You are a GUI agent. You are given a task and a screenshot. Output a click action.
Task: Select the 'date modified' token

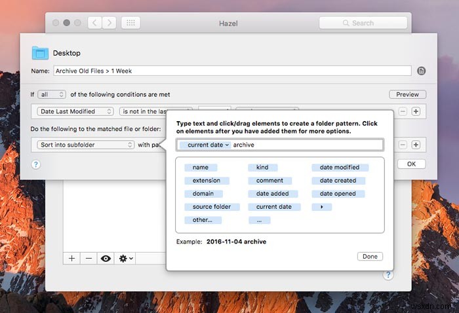pyautogui.click(x=340, y=168)
